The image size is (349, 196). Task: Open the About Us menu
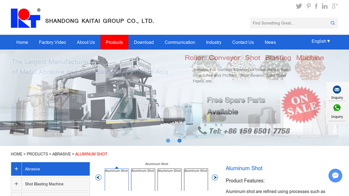86,42
